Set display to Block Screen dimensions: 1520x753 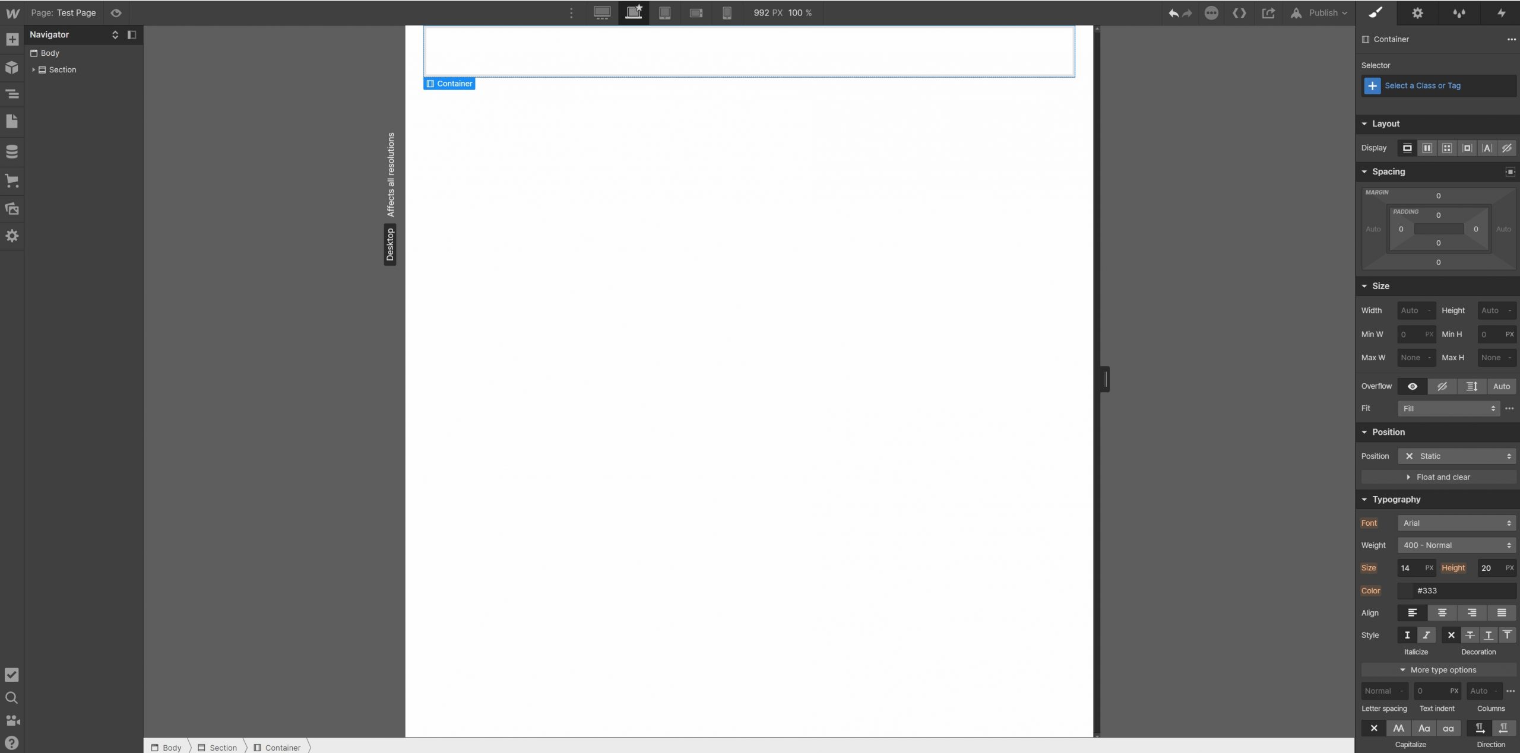(x=1407, y=148)
